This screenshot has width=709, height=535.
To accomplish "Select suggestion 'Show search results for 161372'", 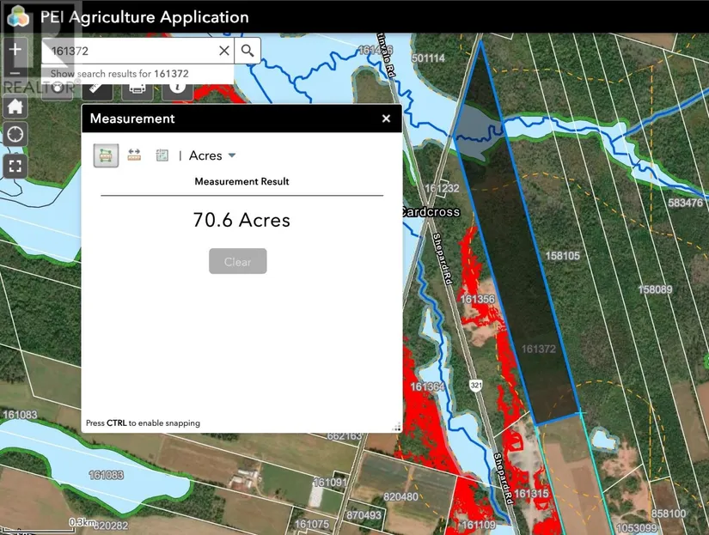I will 119,74.
